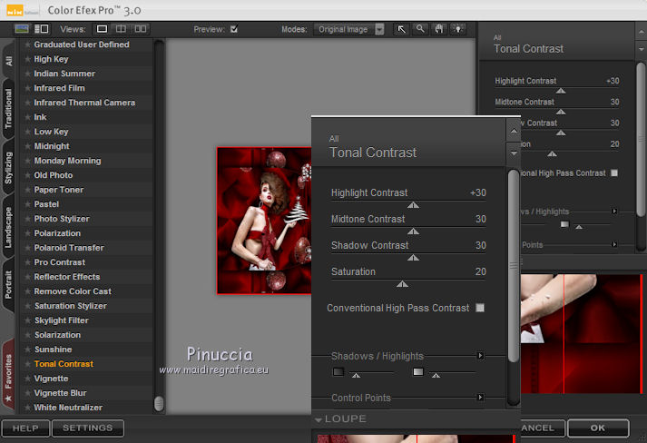This screenshot has height=443, width=647.
Task: Click the HELP button
Action: tap(25, 428)
